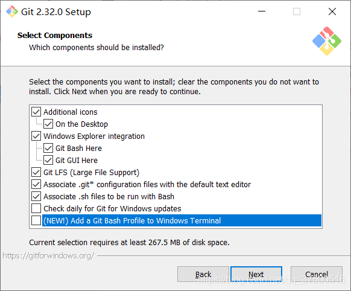Uncheck Associate .git* configuration files option
Screen dimensions: 351x291
(x=36, y=184)
